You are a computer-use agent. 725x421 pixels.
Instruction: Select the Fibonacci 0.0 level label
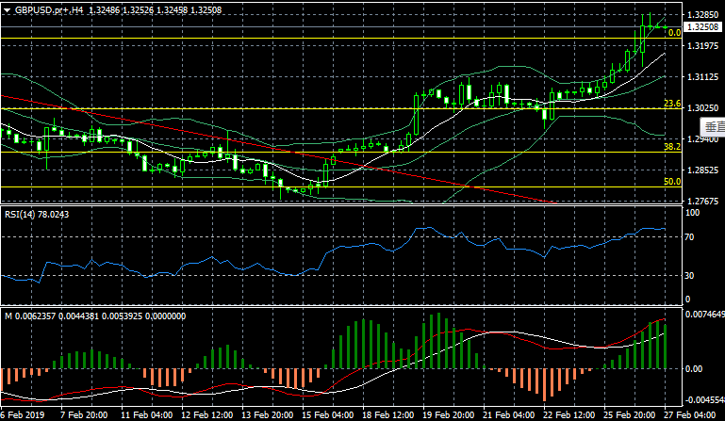[675, 33]
